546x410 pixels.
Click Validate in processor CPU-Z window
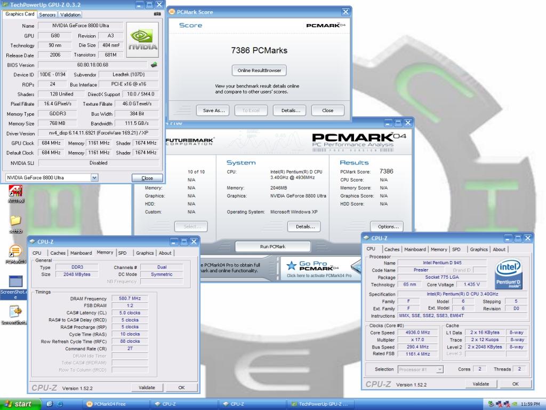coord(481,384)
